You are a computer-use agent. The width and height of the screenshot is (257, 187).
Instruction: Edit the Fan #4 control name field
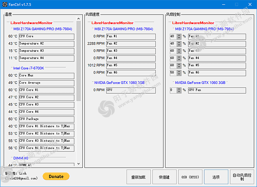217,58
